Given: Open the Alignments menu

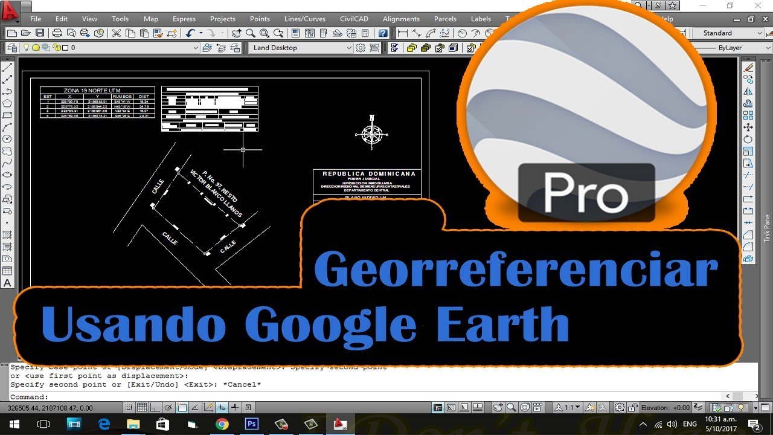Looking at the screenshot, I should (x=401, y=19).
